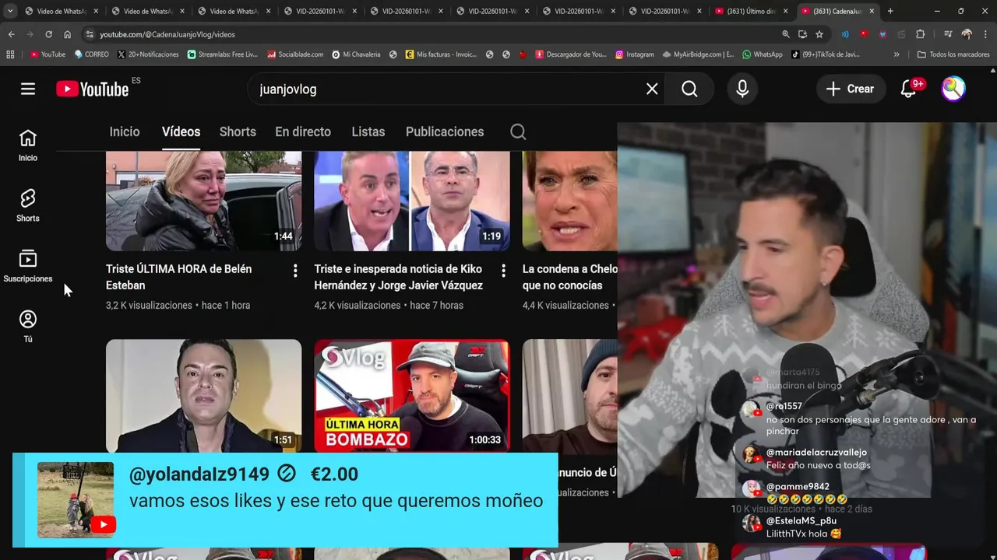Open the WhatsApp bookmark
The image size is (997, 560).
762,54
